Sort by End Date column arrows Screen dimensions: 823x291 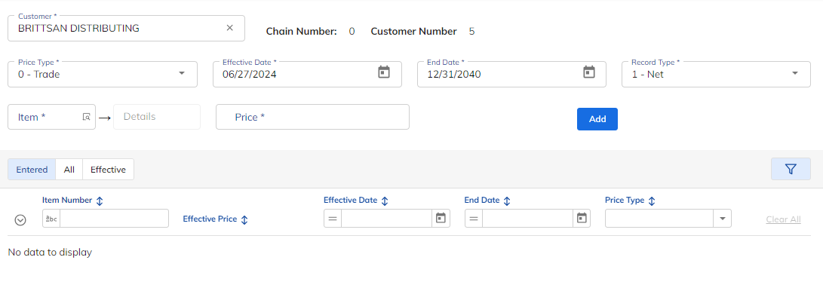[507, 201]
